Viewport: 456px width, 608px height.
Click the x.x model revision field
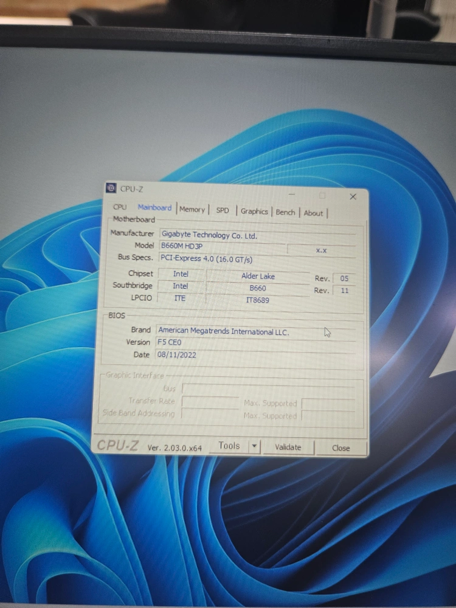(322, 250)
